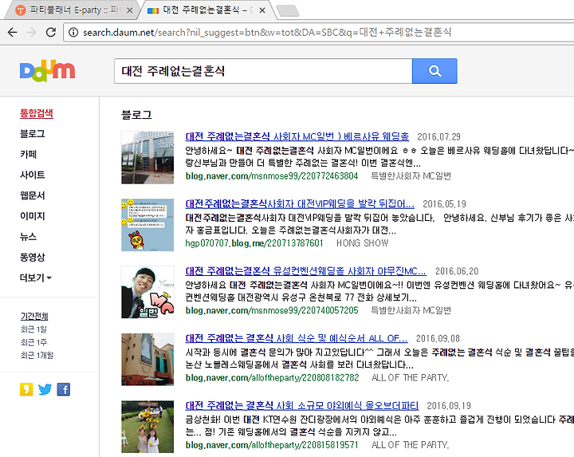Open URL hgp070707.blog.me/220713787601
The height and width of the screenshot is (457, 574).
point(254,243)
